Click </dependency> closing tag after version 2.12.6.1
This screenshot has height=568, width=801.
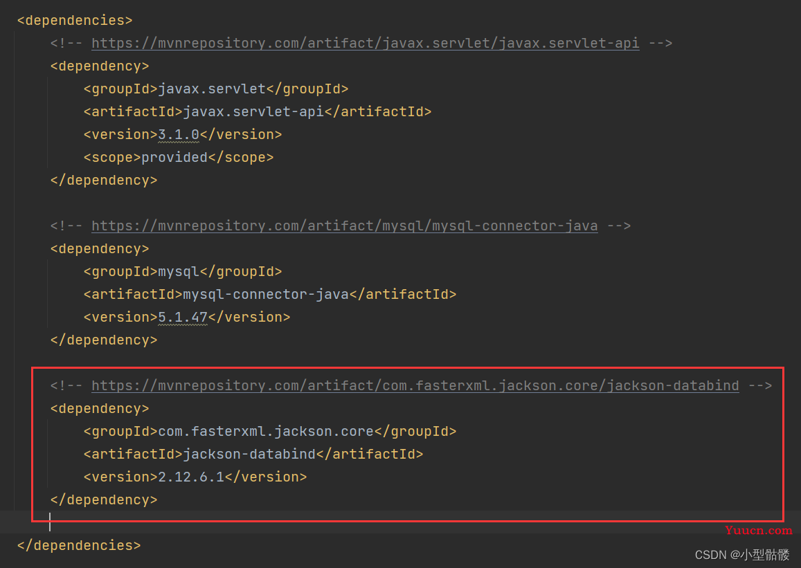[x=104, y=500]
